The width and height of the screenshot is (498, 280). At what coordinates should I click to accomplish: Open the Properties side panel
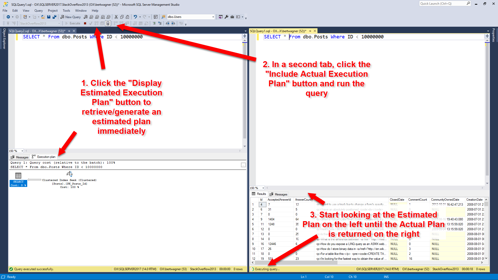(x=494, y=35)
